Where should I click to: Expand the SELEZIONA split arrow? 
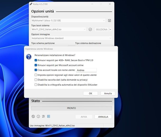pos(110,30)
